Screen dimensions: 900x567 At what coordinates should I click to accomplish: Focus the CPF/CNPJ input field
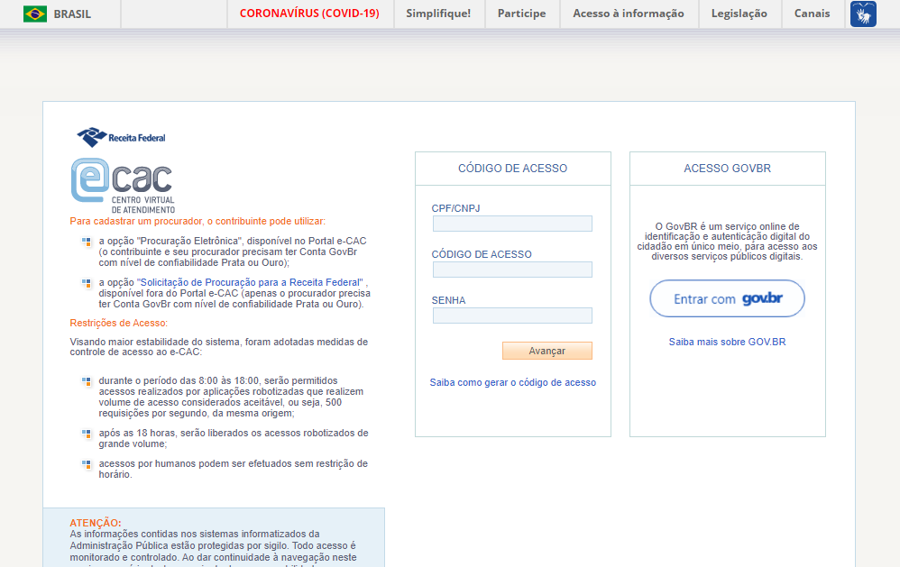(x=512, y=224)
